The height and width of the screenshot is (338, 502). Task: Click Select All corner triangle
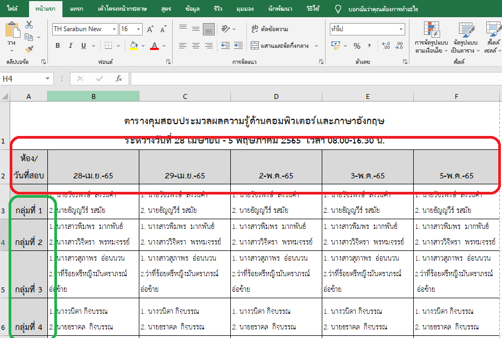point(5,96)
